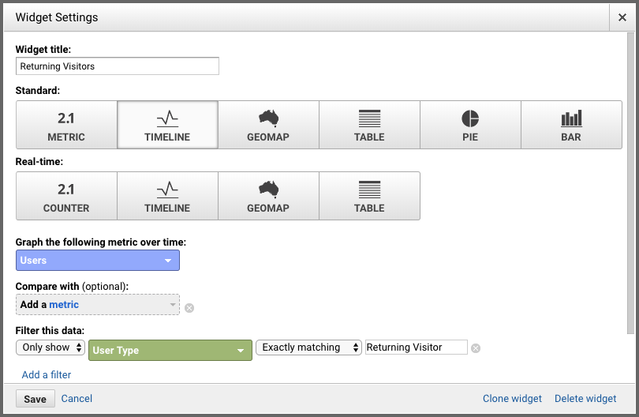Expand the Add a metric dropdown
This screenshot has width=639, height=417.
pyautogui.click(x=98, y=304)
